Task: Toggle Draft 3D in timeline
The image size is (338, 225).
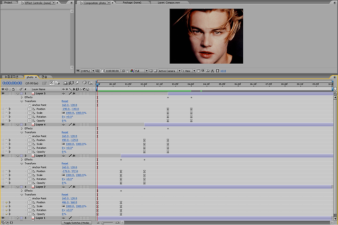Action: pyautogui.click(x=58, y=83)
